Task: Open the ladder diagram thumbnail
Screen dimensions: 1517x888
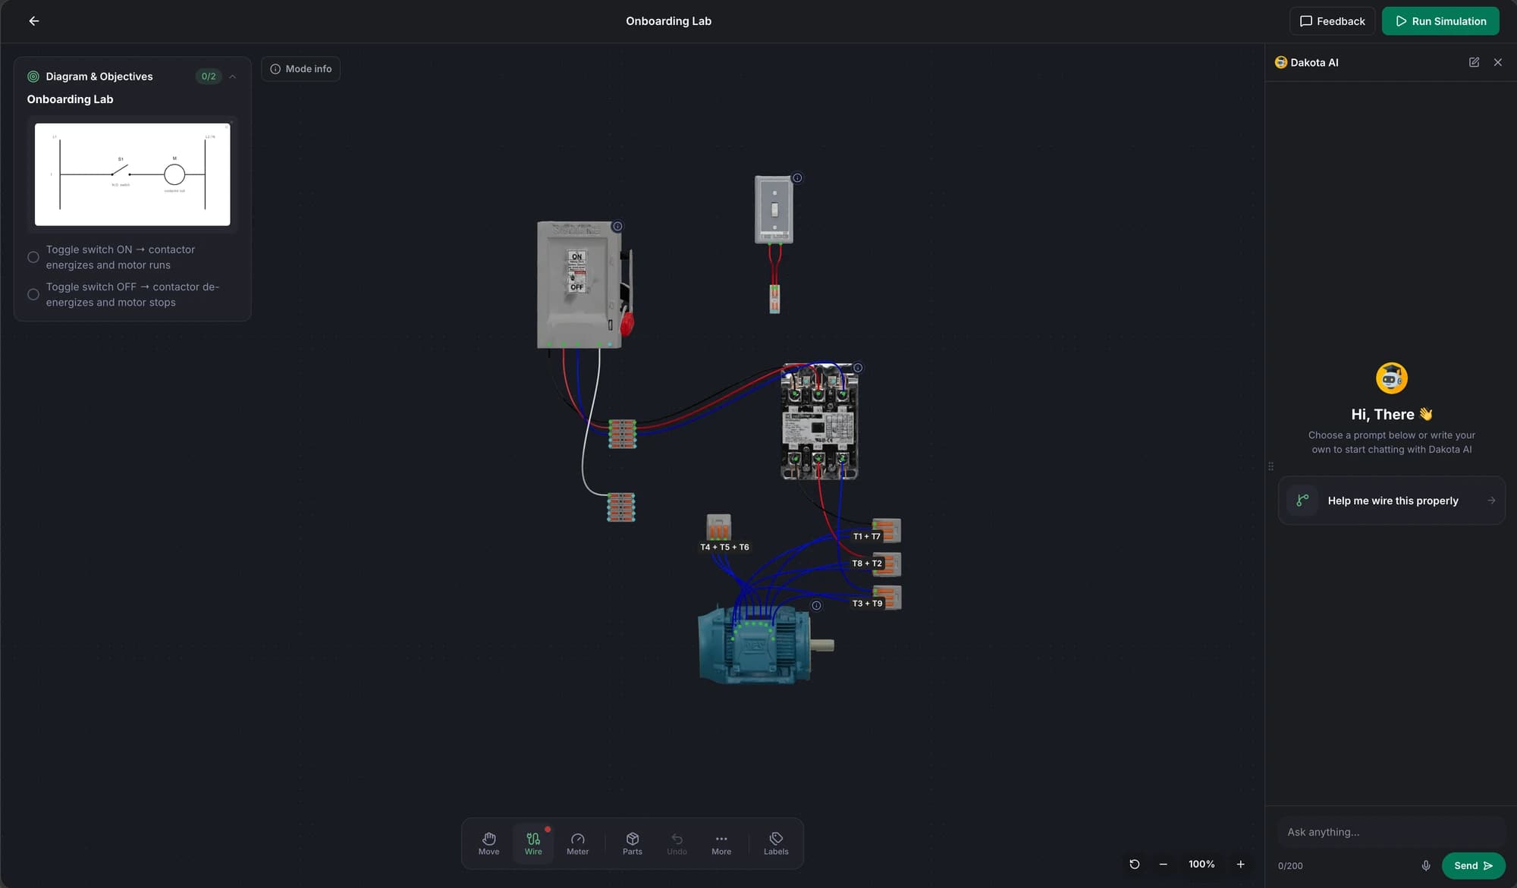Action: point(133,174)
